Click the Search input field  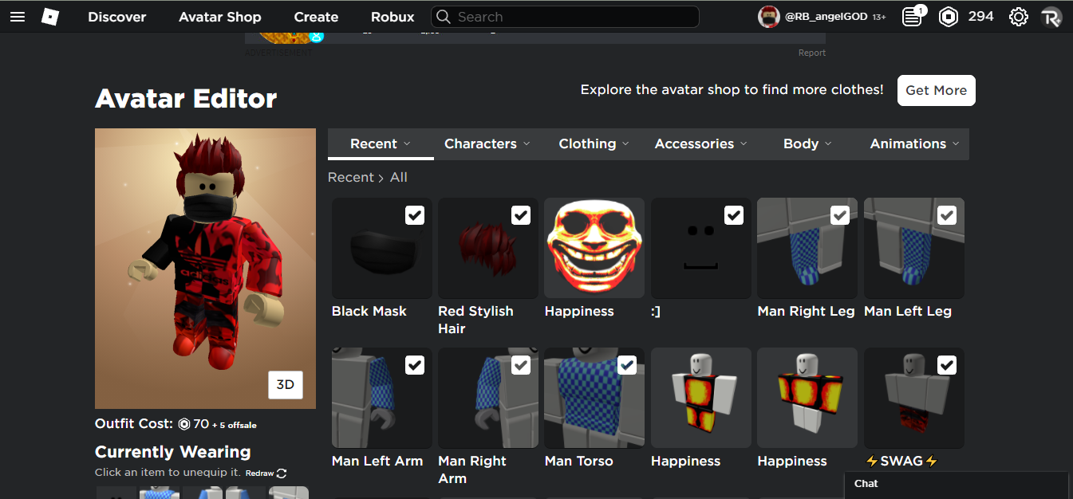(565, 17)
